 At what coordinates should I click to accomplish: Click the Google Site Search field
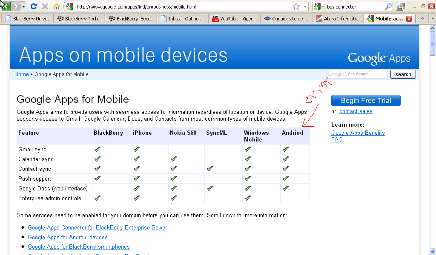pos(357,74)
